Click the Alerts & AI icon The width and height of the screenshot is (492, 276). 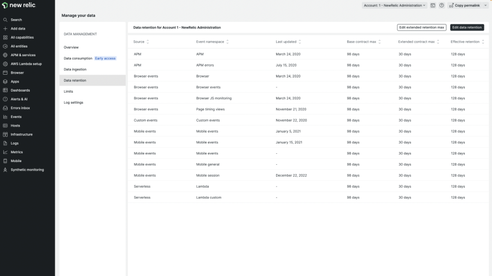click(x=5, y=99)
